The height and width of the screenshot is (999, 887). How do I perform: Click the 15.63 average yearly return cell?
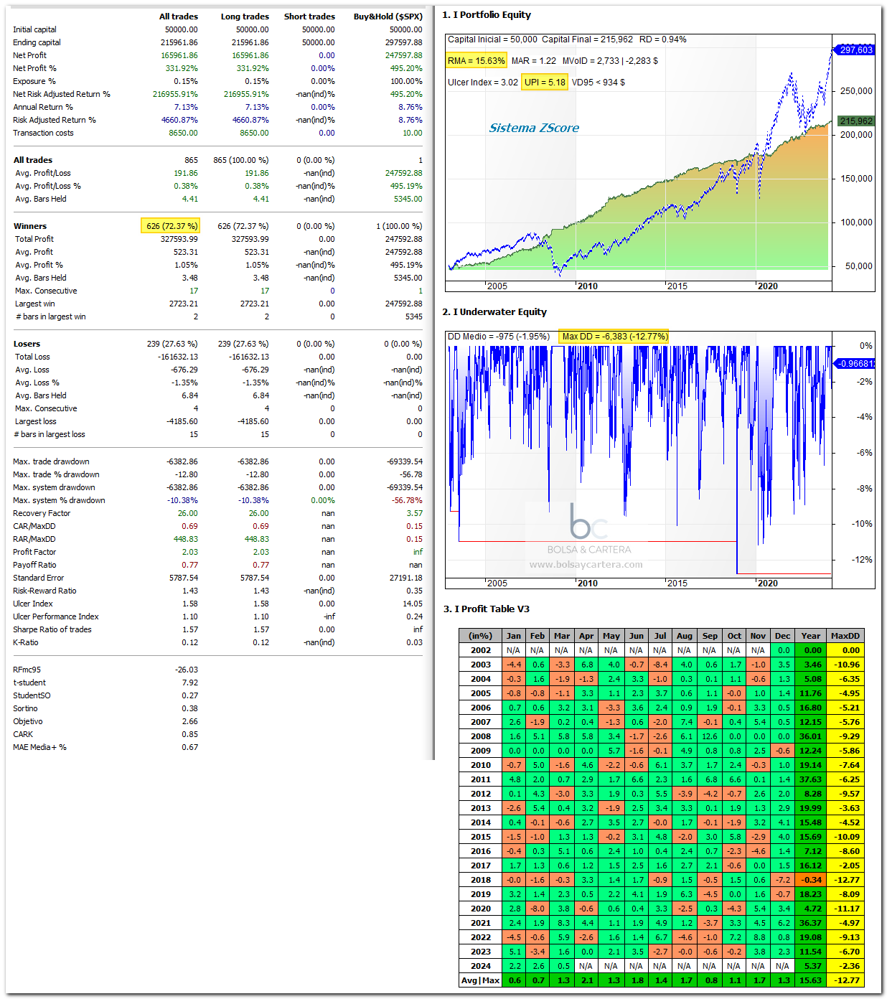point(811,980)
